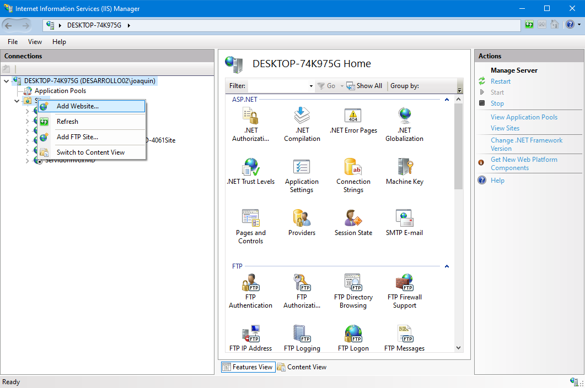Collapse the FTP group section
This screenshot has height=388, width=585.
point(447,266)
